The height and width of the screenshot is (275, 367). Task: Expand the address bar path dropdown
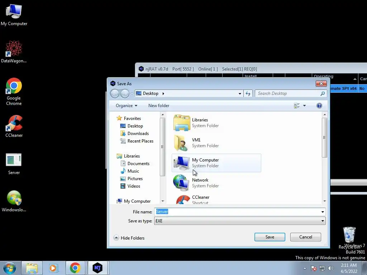(240, 93)
